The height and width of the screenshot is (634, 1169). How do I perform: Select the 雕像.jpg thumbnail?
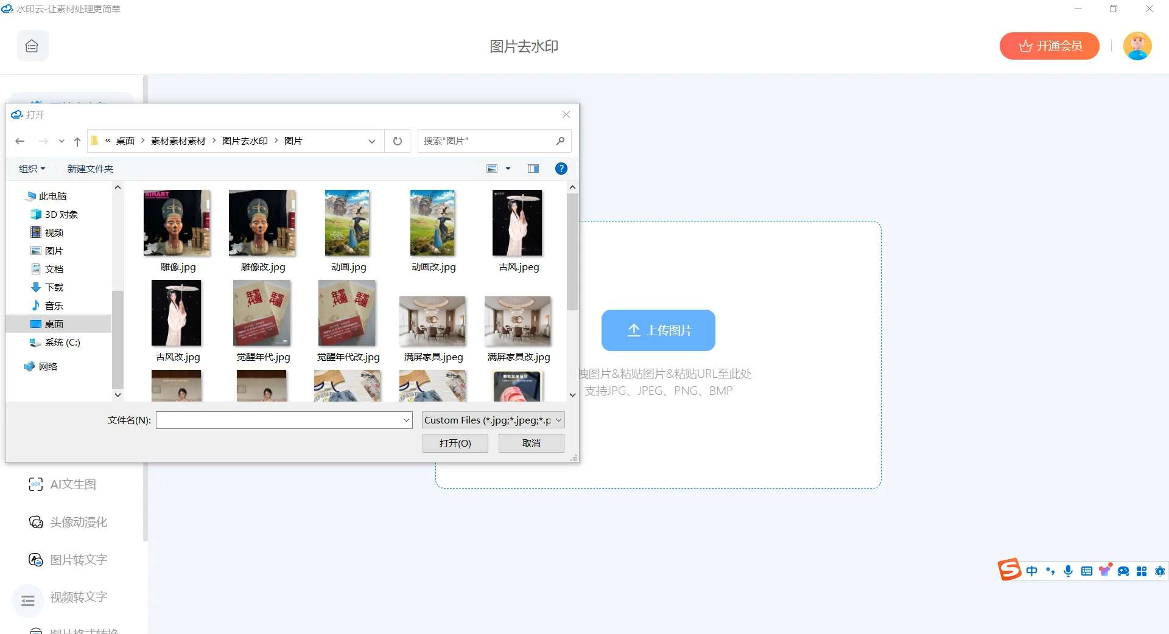(x=177, y=223)
